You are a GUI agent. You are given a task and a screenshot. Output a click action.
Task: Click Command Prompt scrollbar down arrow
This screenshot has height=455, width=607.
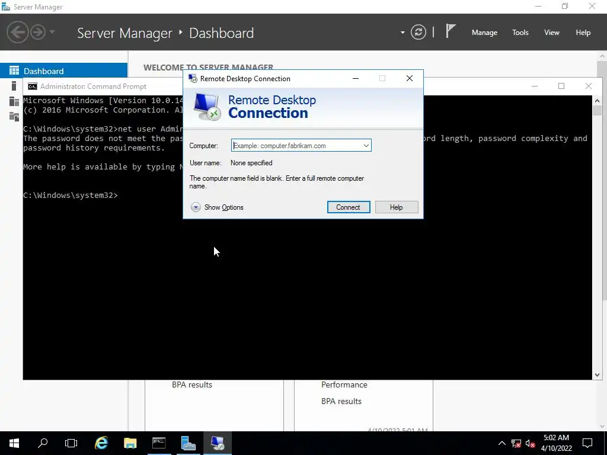(597, 374)
